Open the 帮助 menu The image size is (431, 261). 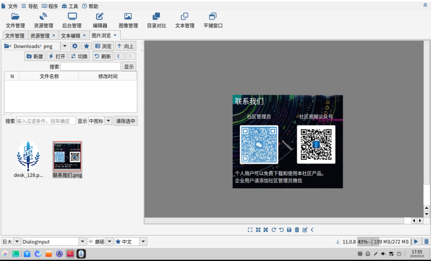[x=90, y=6]
